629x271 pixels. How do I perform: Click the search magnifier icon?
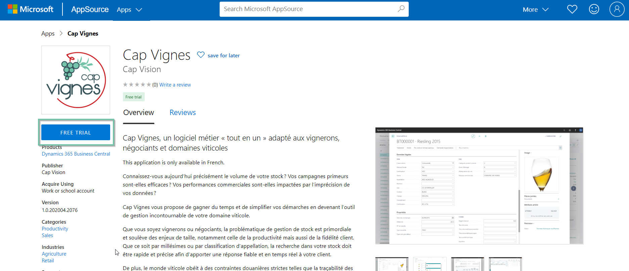click(401, 9)
